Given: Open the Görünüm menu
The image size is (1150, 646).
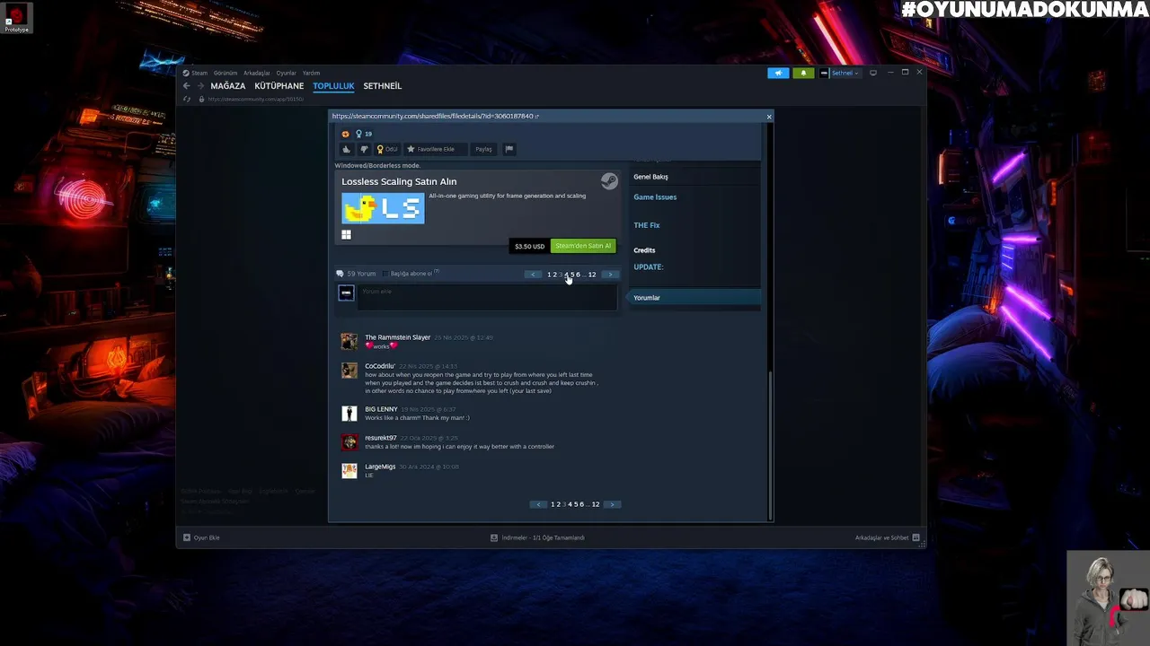Looking at the screenshot, I should click(x=226, y=73).
